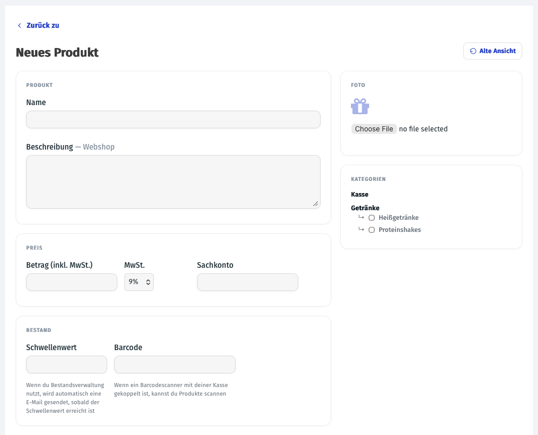Click the gift placeholder photo icon
This screenshot has width=538, height=435.
(x=360, y=106)
